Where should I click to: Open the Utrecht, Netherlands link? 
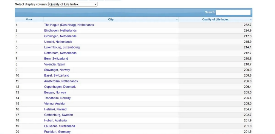click(58, 42)
